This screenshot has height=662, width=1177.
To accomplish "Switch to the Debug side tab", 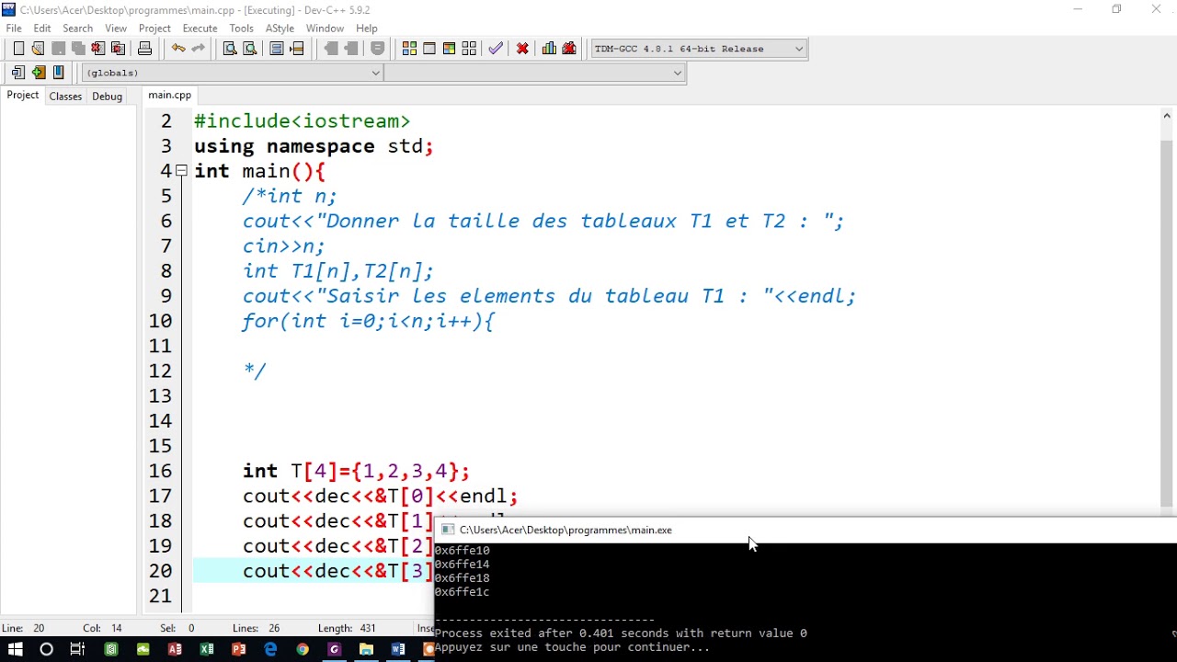I will click(x=107, y=97).
